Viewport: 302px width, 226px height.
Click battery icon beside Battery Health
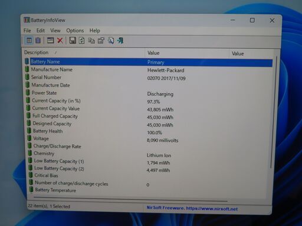click(29, 131)
